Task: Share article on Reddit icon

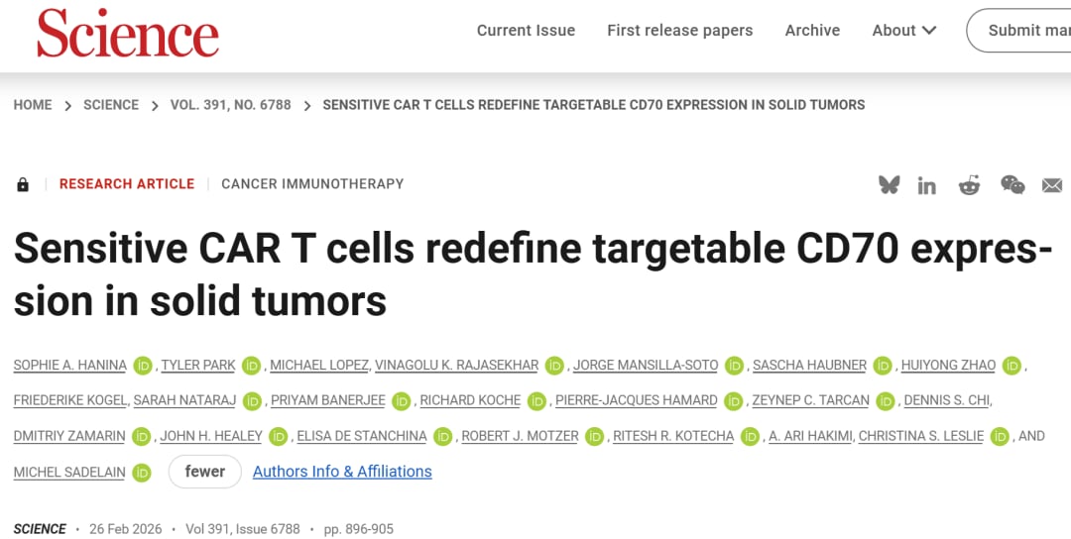Action: (x=969, y=185)
